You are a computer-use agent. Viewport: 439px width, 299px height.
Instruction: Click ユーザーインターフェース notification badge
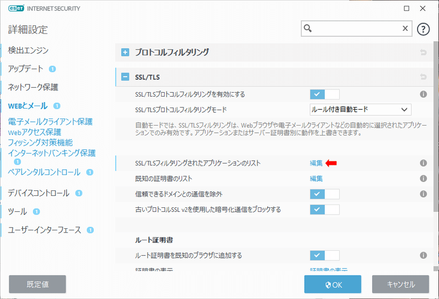(x=90, y=230)
